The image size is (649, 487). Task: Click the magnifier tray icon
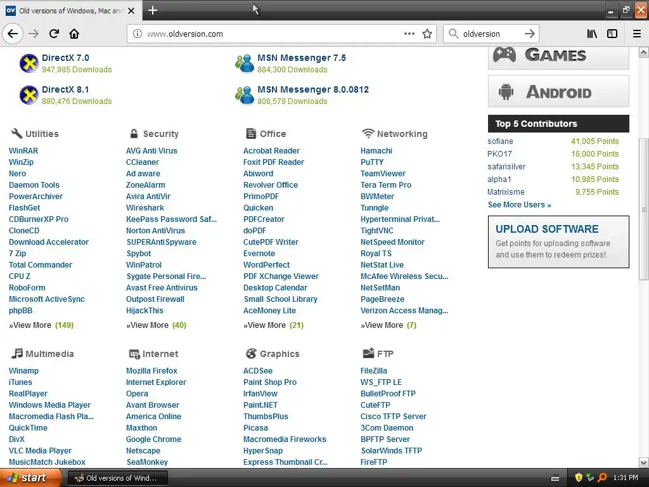602,478
